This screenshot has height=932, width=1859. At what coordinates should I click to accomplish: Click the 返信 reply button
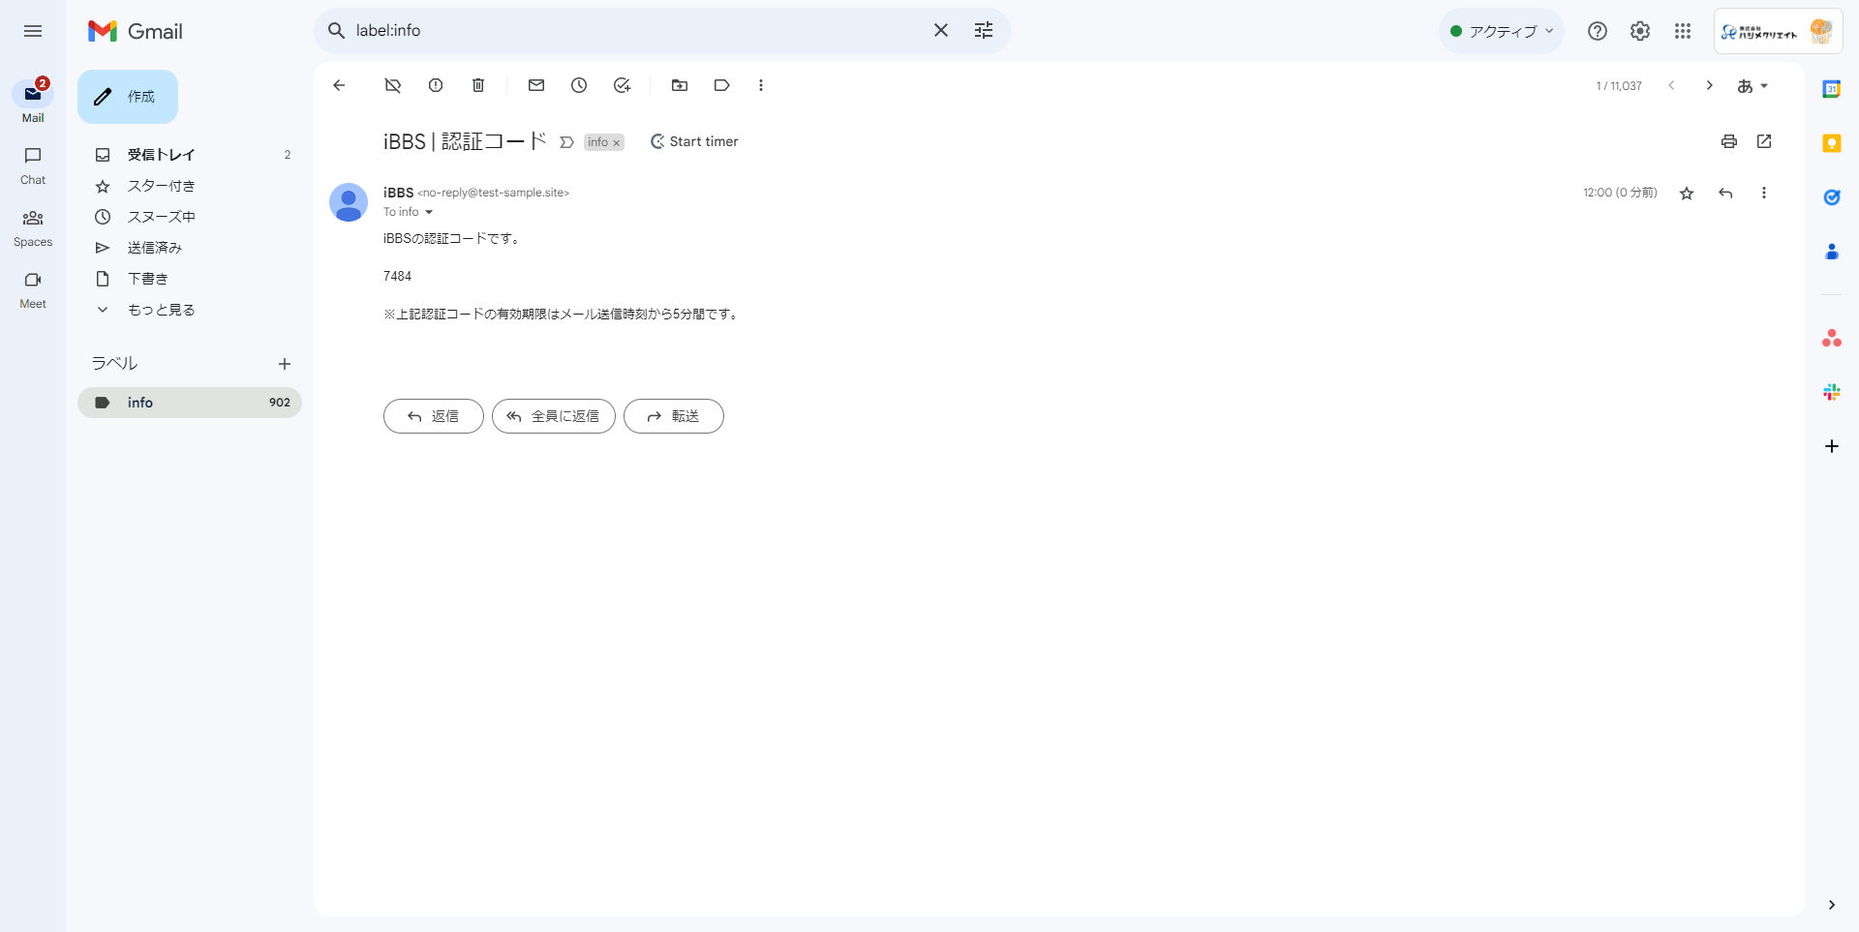pyautogui.click(x=434, y=416)
